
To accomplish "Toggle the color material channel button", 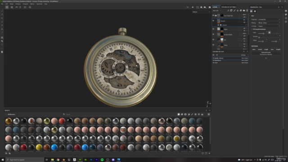I will [x=254, y=49].
